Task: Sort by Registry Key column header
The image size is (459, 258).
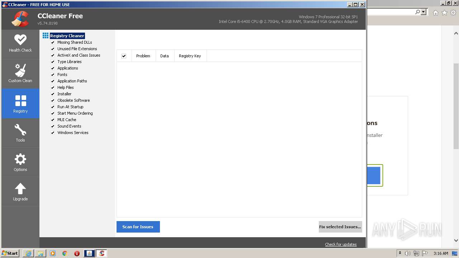Action: 190,56
